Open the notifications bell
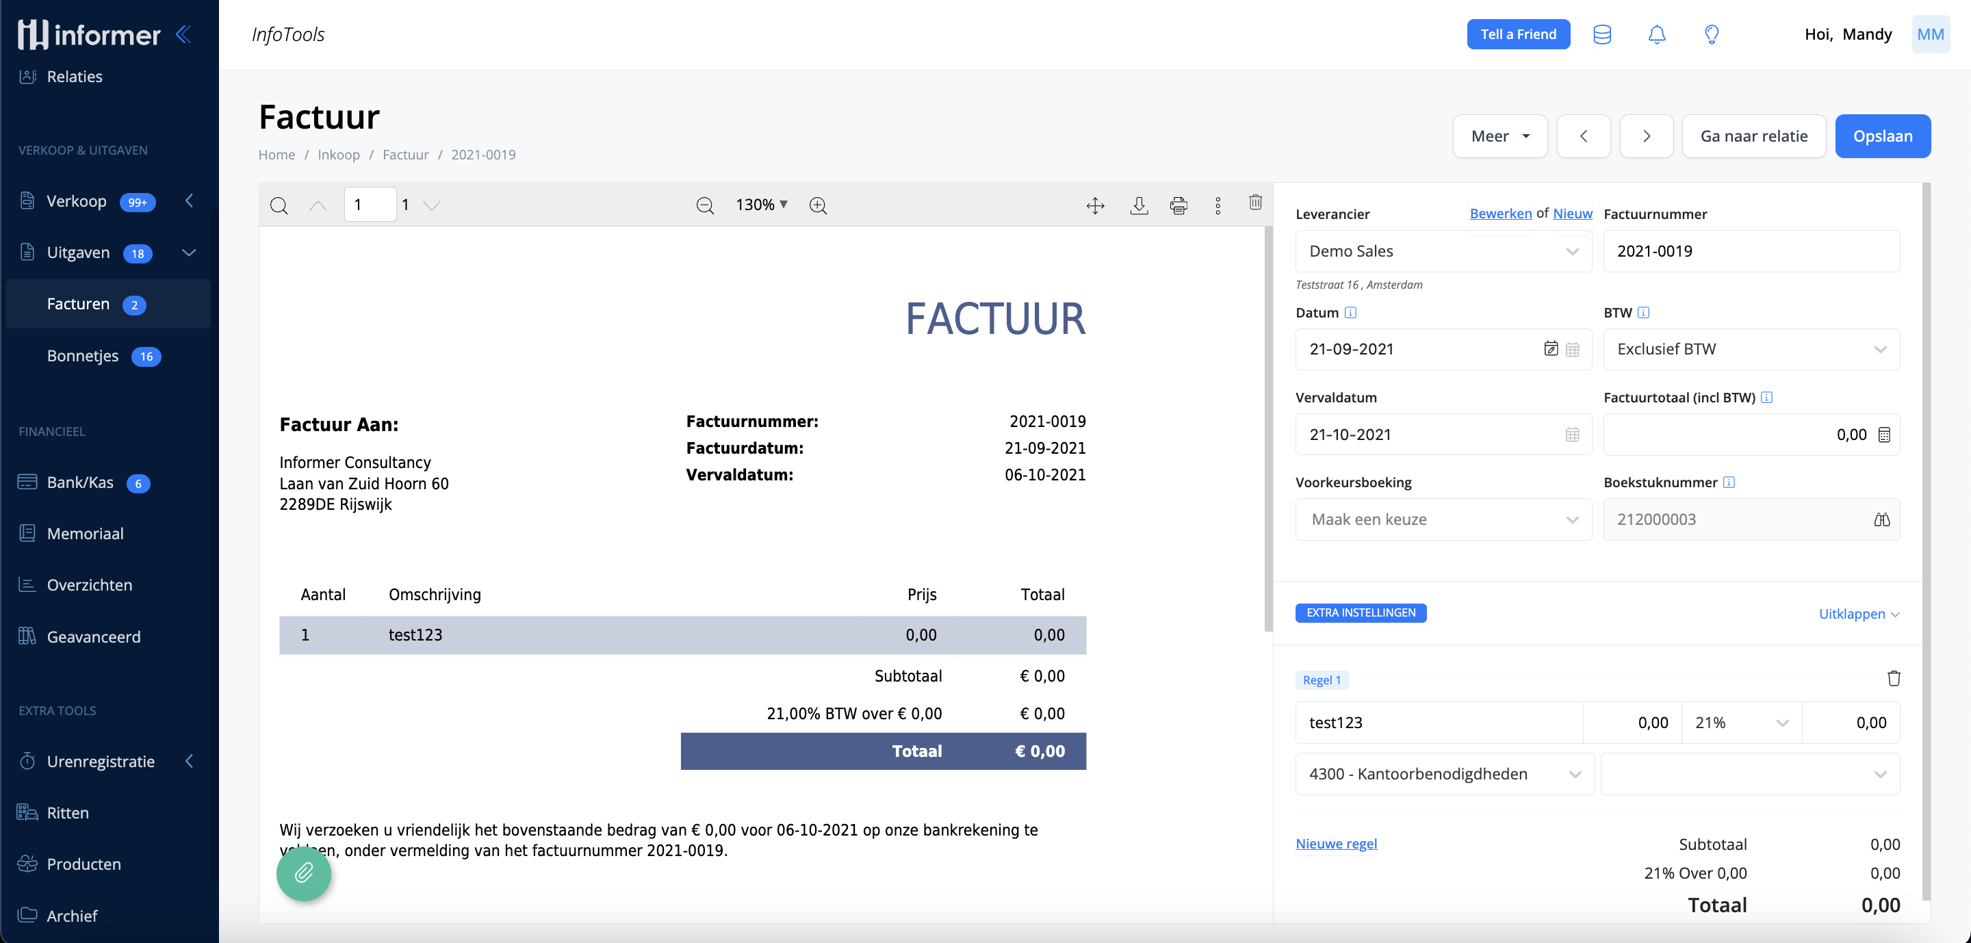Image resolution: width=1971 pixels, height=943 pixels. coord(1656,34)
